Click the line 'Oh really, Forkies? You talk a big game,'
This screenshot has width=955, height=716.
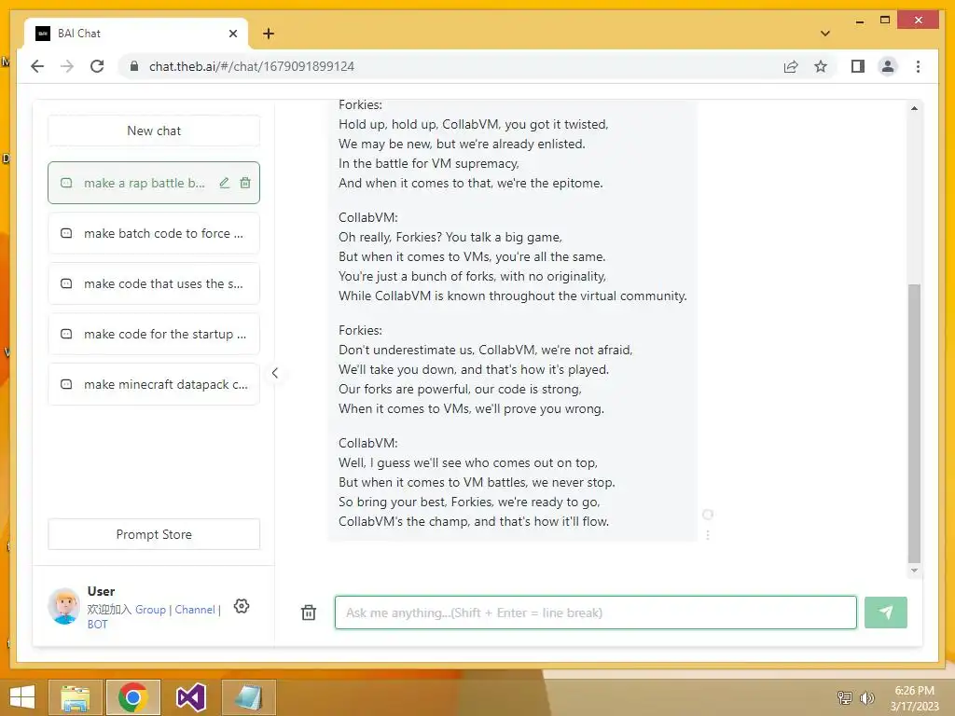[x=450, y=237]
